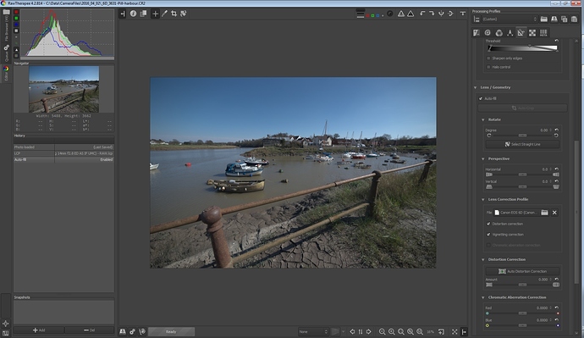This screenshot has width=584, height=338.
Task: Send image to processing queue
Action: [132, 331]
